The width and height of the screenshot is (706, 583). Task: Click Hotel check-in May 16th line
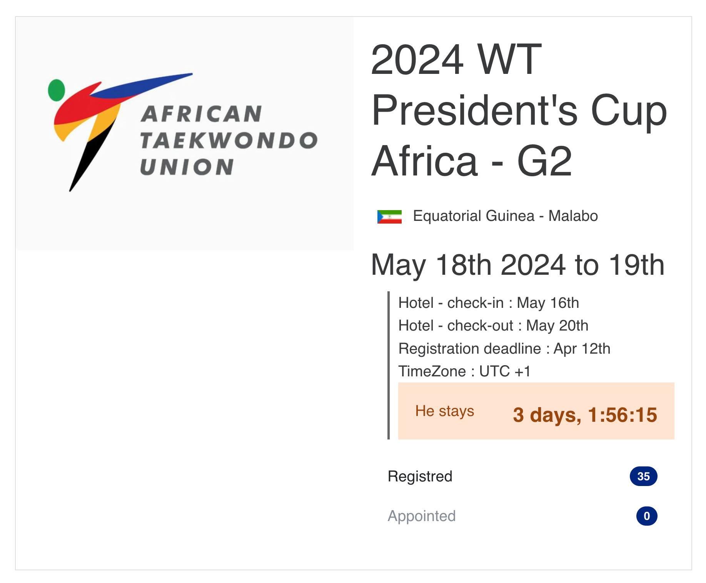click(x=489, y=303)
